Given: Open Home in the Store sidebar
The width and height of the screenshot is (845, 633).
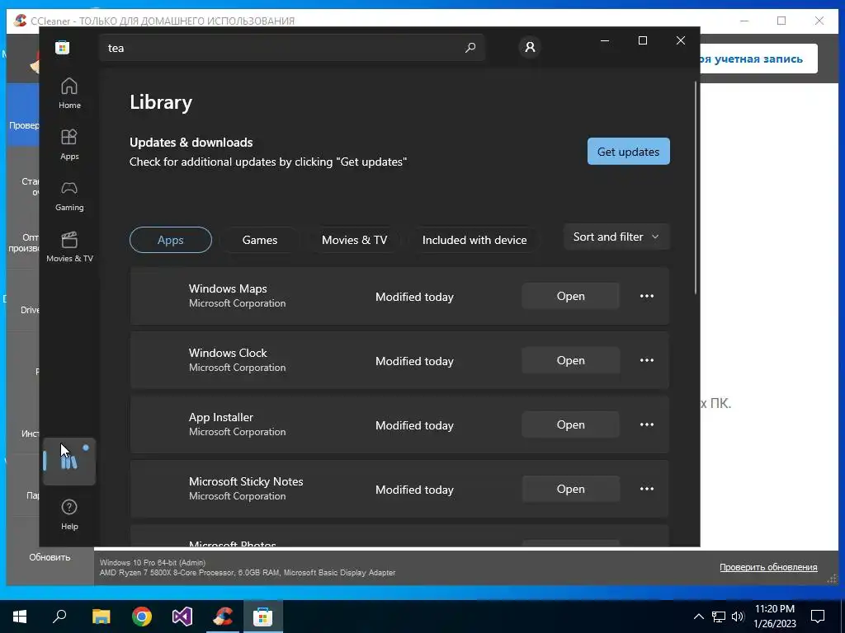Looking at the screenshot, I should [69, 93].
